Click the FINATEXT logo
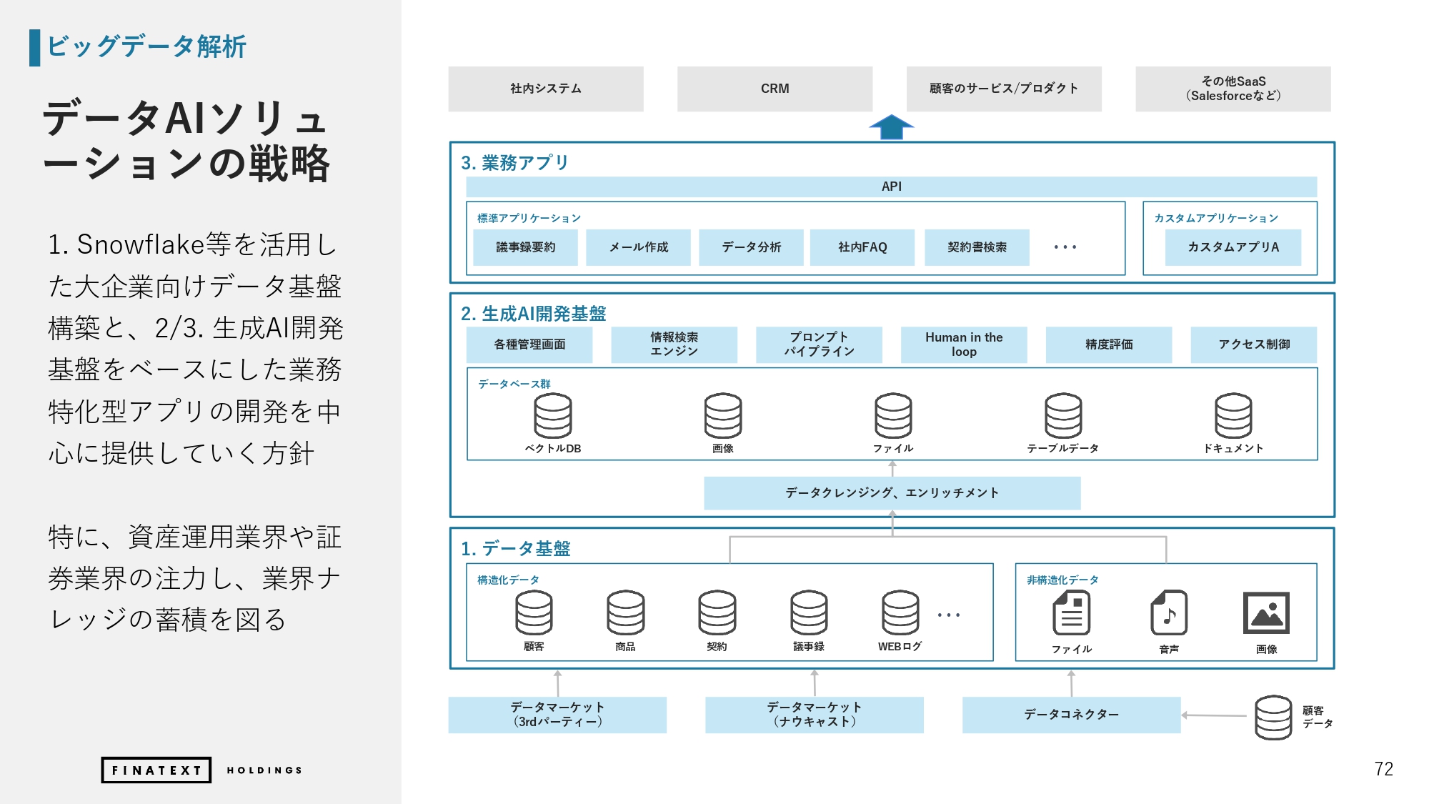Viewport: 1429px width, 804px height. [x=156, y=770]
